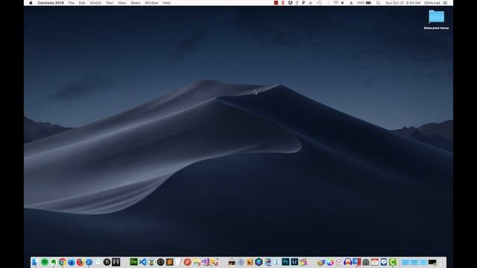The image size is (477, 268).
Task: Open the Help menu
Action: [x=166, y=3]
